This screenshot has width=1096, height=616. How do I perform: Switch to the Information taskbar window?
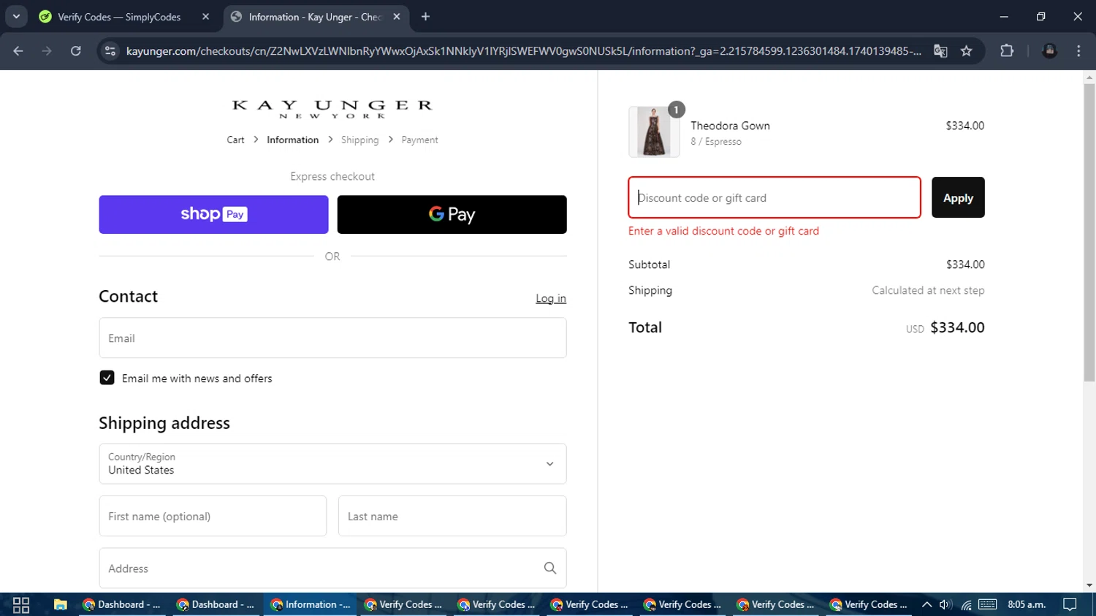pos(311,604)
